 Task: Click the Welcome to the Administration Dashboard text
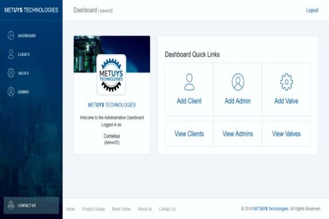(112, 118)
